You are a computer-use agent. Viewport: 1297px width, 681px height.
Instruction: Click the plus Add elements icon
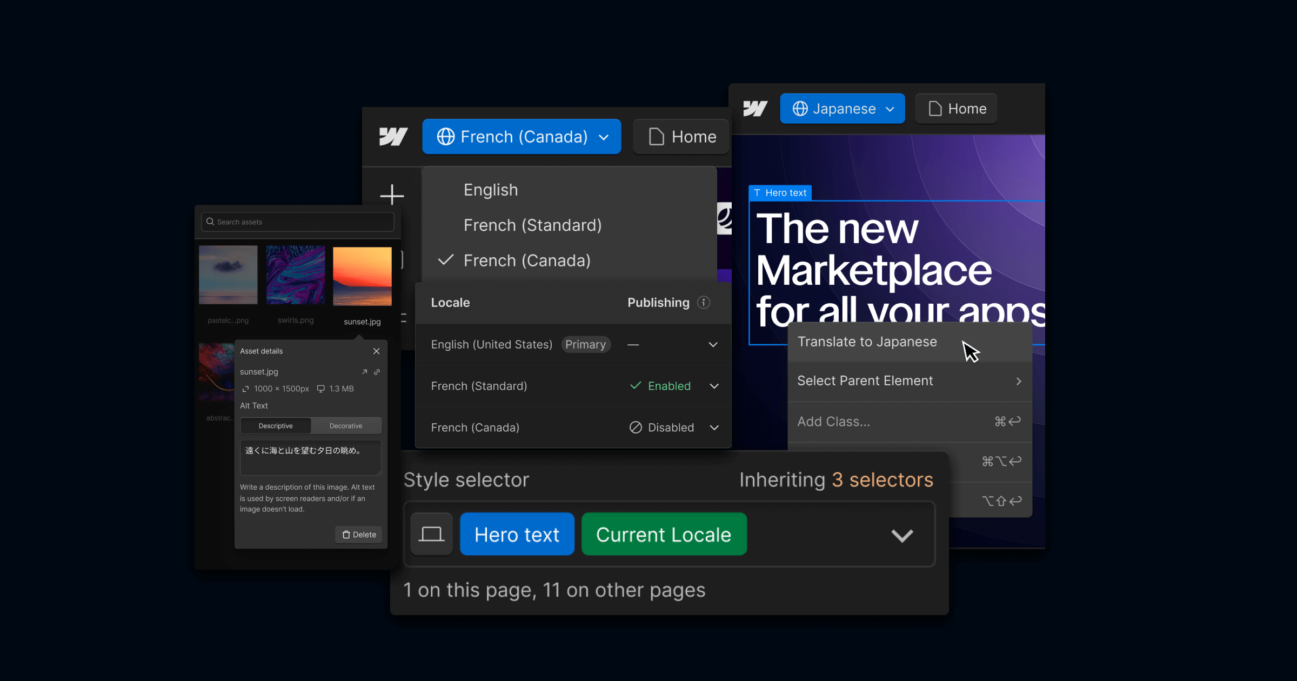point(392,195)
